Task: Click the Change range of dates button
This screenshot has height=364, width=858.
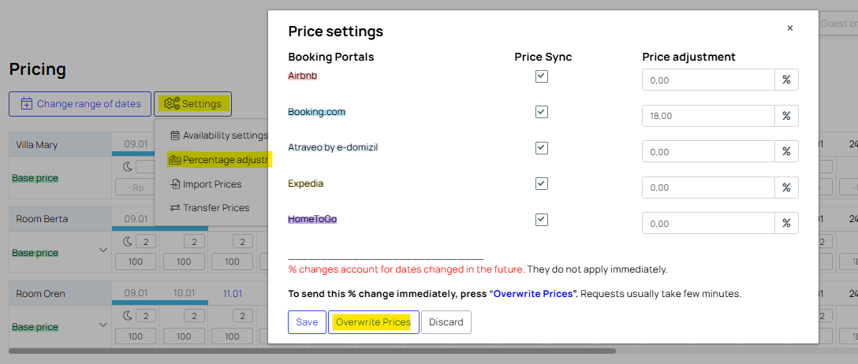Action: click(80, 104)
